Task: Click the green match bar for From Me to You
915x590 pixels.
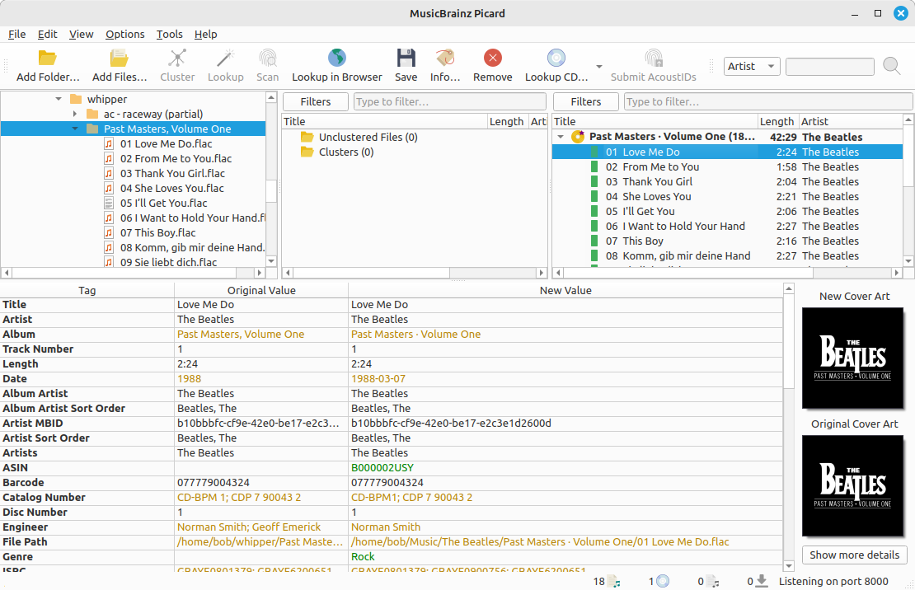Action: pos(594,167)
